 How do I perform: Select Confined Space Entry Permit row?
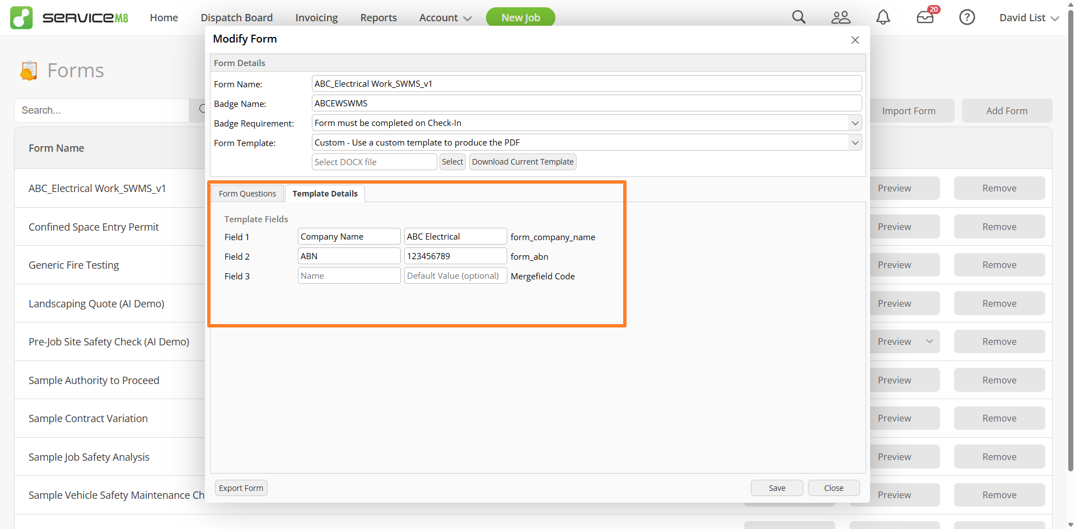pos(94,227)
